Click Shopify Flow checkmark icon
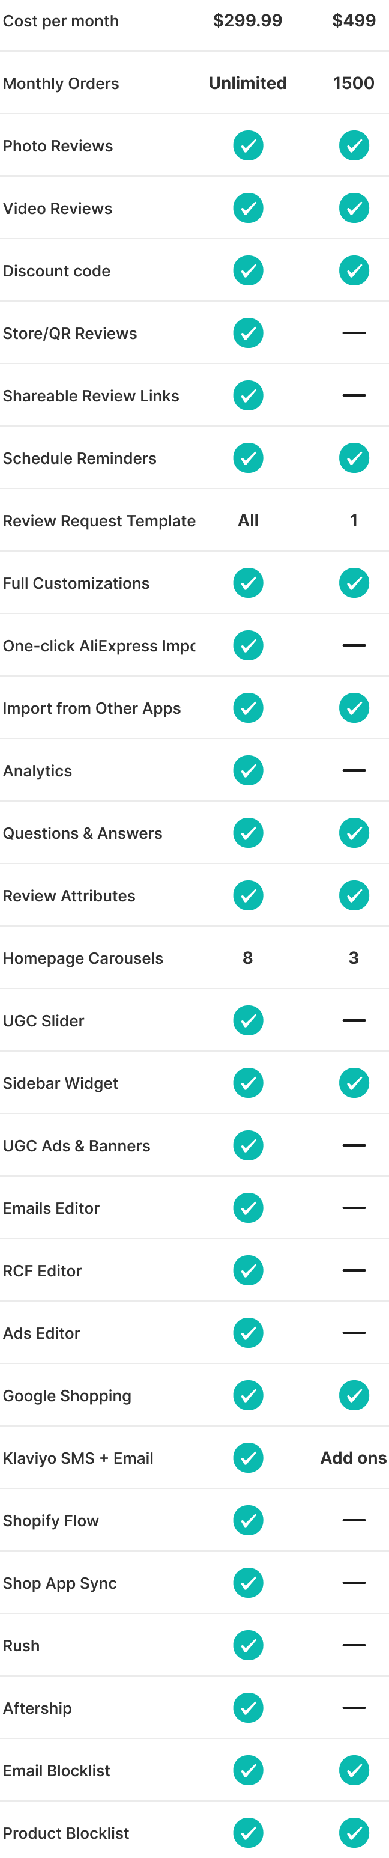 point(248,1520)
